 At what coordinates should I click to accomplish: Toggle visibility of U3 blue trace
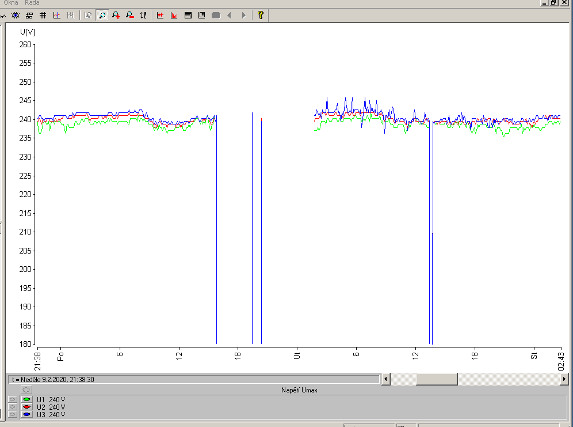tap(13, 414)
